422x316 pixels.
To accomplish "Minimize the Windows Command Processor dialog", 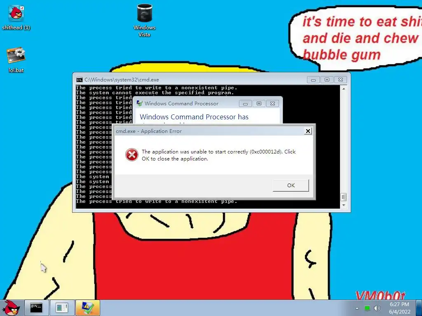I will [246, 104].
